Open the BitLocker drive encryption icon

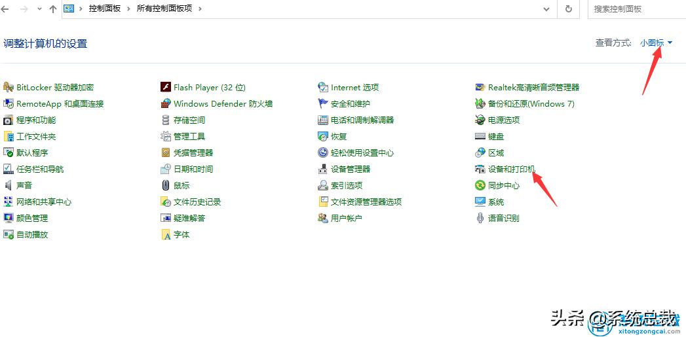[9, 88]
